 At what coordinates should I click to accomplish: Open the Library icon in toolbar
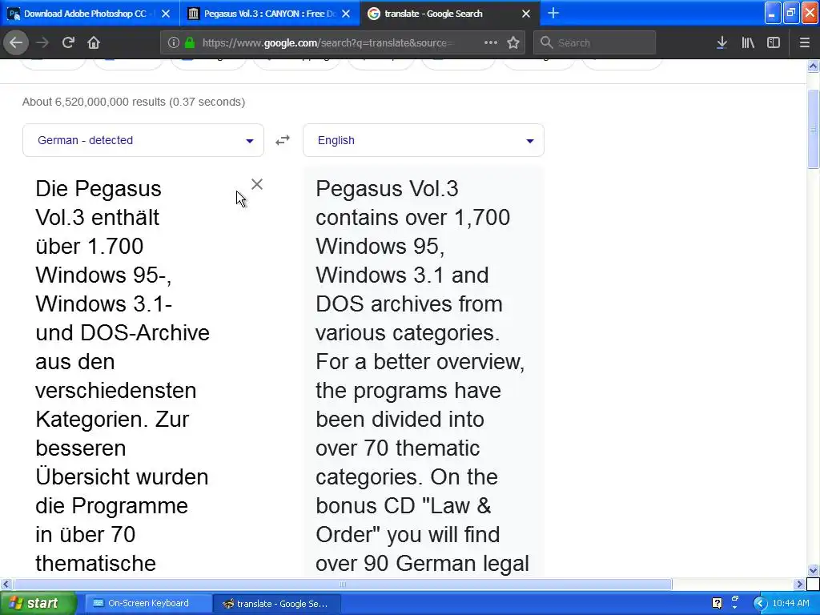(x=748, y=43)
